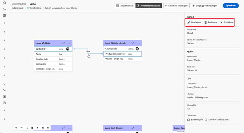
Task: Close the Detail panel with Schließen
Action: [x=226, y=22]
